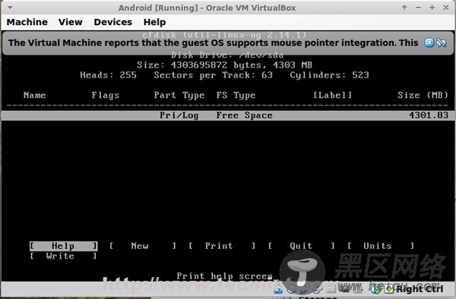Click the Heads: 255 text
Image resolution: width=456 pixels, height=299 pixels.
108,75
